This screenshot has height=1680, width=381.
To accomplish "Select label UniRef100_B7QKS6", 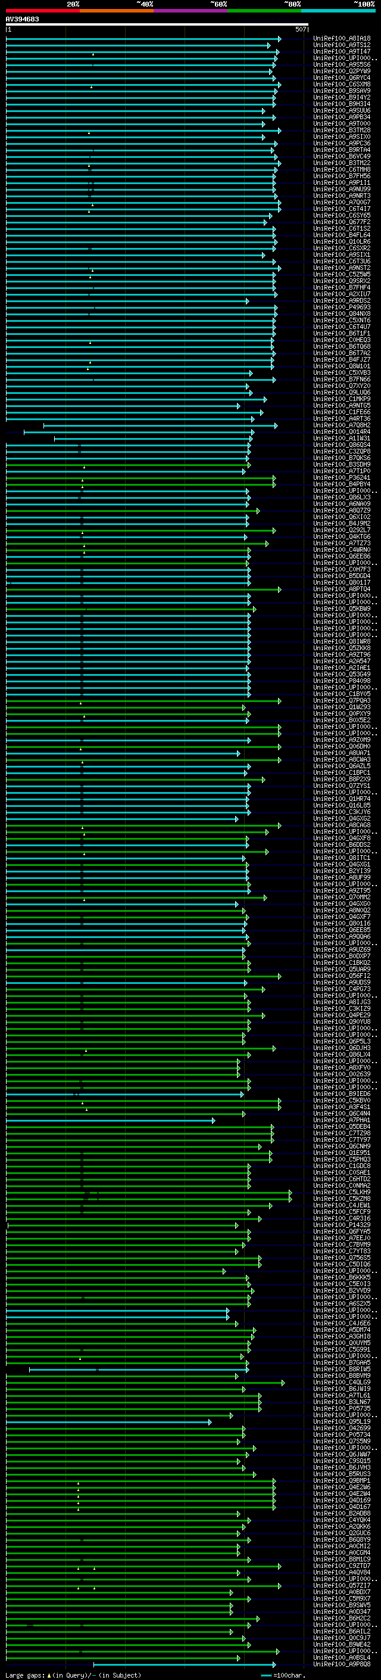I will tap(342, 458).
